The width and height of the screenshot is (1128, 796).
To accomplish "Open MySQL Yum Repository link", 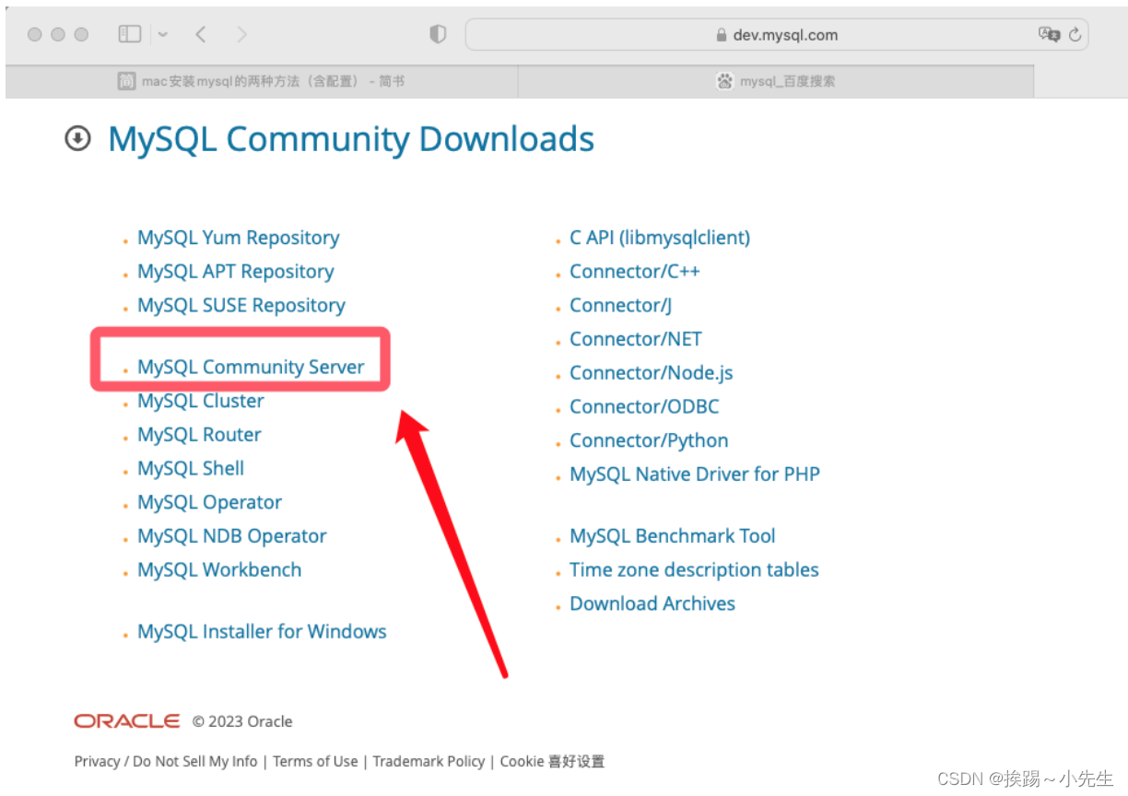I will click(238, 238).
